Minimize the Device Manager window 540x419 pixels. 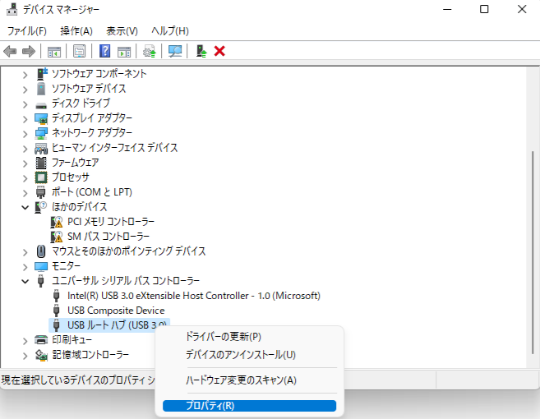[447, 9]
